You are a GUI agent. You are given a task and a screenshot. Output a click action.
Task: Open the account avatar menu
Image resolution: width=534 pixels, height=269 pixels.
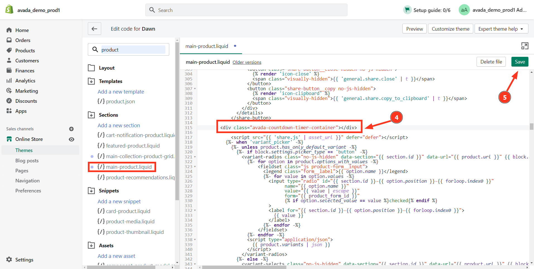(x=464, y=10)
